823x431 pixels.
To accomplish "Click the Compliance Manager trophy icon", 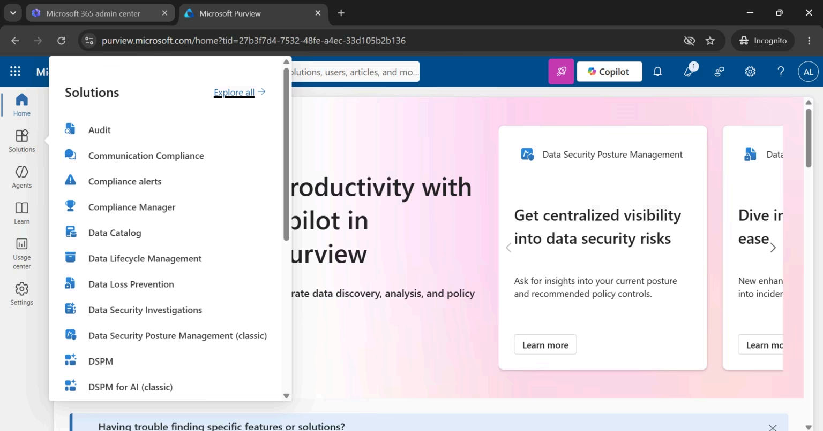I will 70,206.
